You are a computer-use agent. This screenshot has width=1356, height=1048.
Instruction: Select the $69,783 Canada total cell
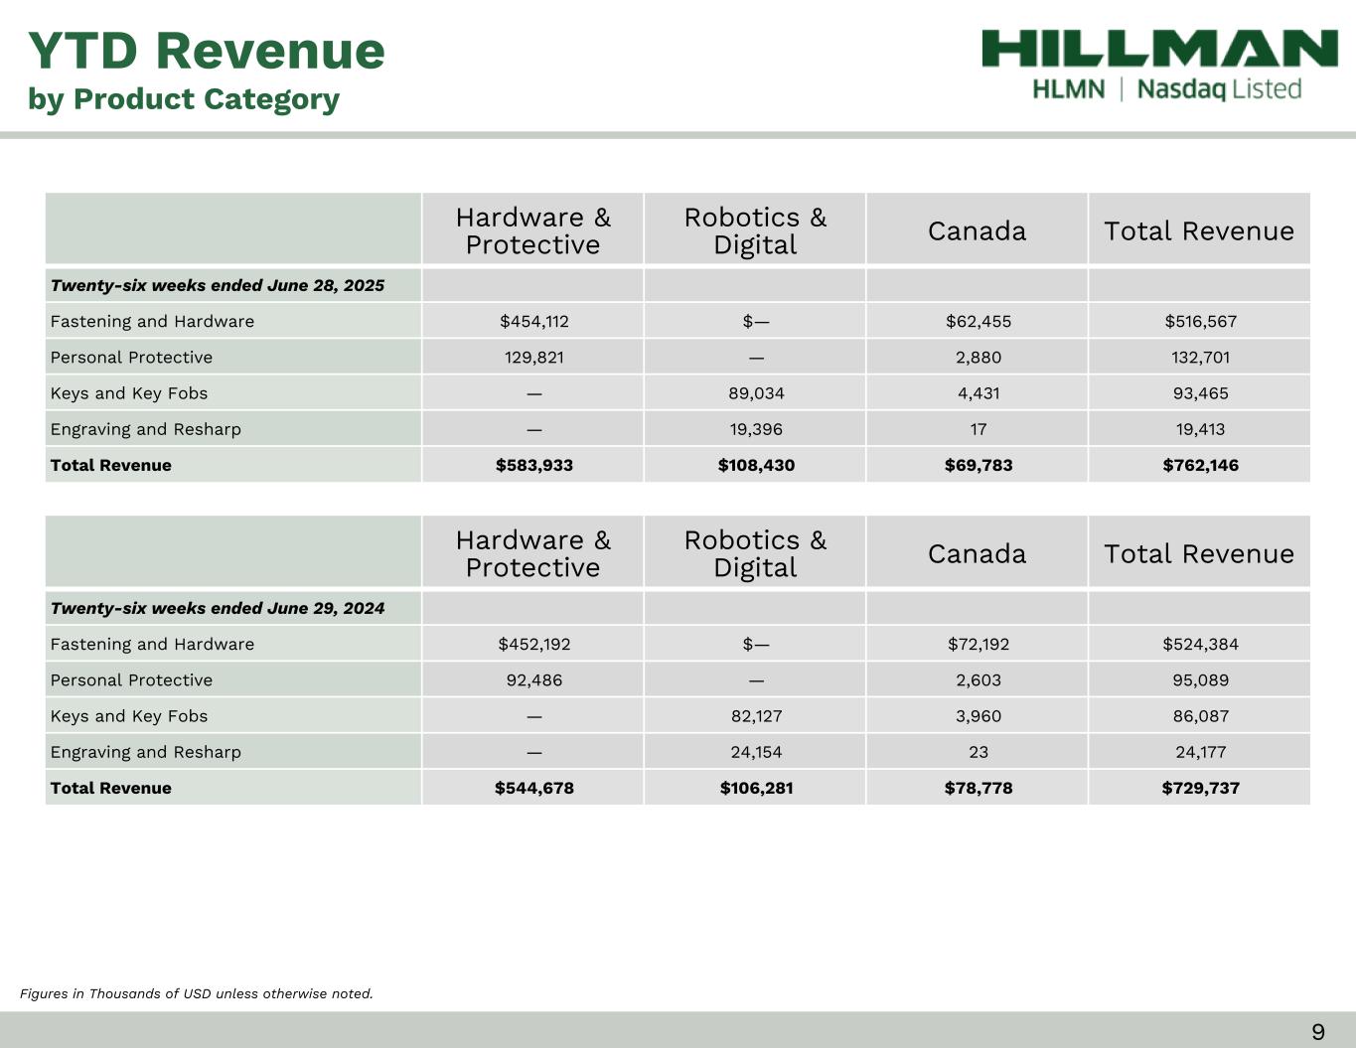click(x=978, y=465)
